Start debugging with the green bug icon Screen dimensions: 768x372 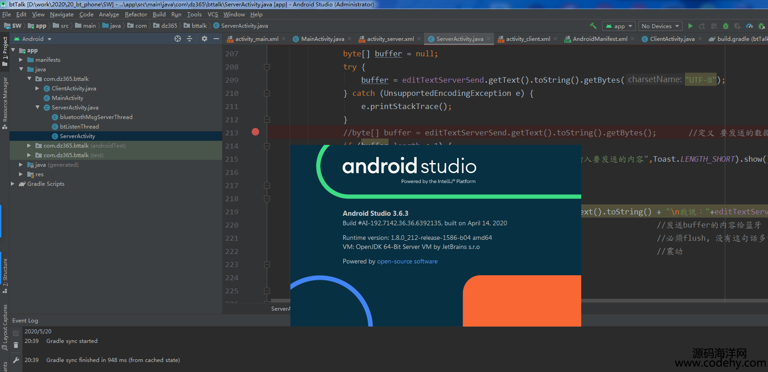pyautogui.click(x=726, y=26)
